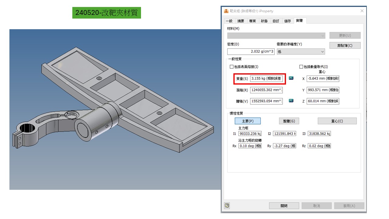The image size is (389, 219).
Task: Click the 剪貼簿 clipboard button
Action: coord(345,46)
